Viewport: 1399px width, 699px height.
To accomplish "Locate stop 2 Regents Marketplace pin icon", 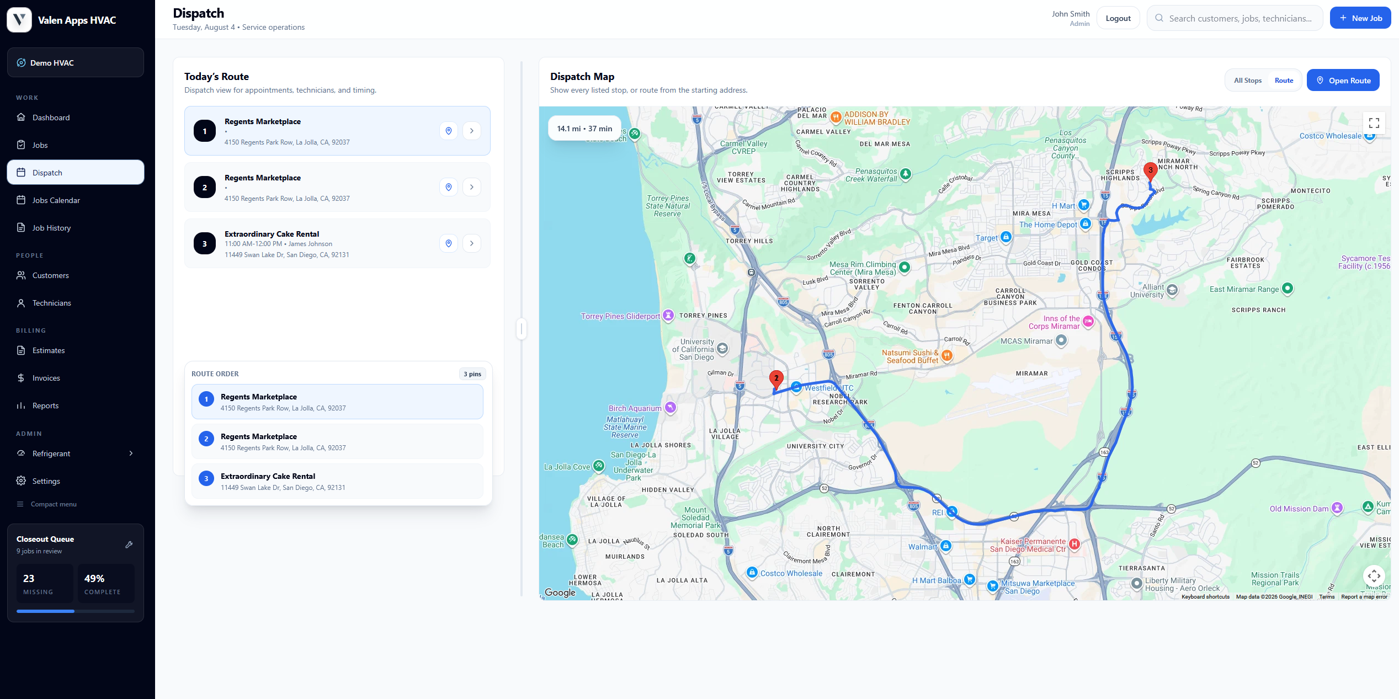I will point(449,187).
